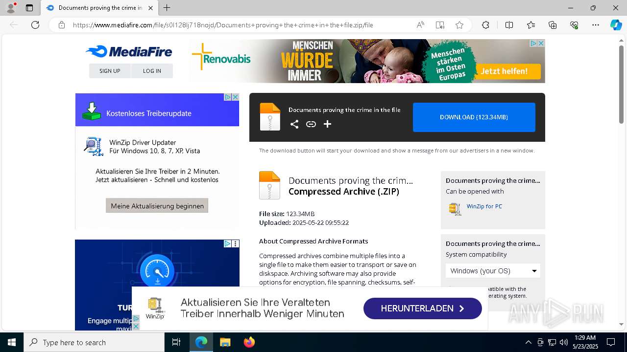This screenshot has width=627, height=352.
Task: Open the Windows Start menu
Action: click(12, 342)
